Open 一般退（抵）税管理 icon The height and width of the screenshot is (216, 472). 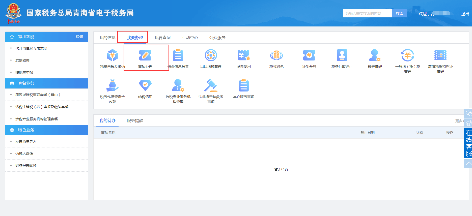click(408, 55)
